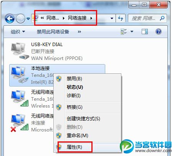Image resolution: width=172 pixels, height=156 pixels.
Task: Click the 搜索 网络 search field
Action: 147,18
